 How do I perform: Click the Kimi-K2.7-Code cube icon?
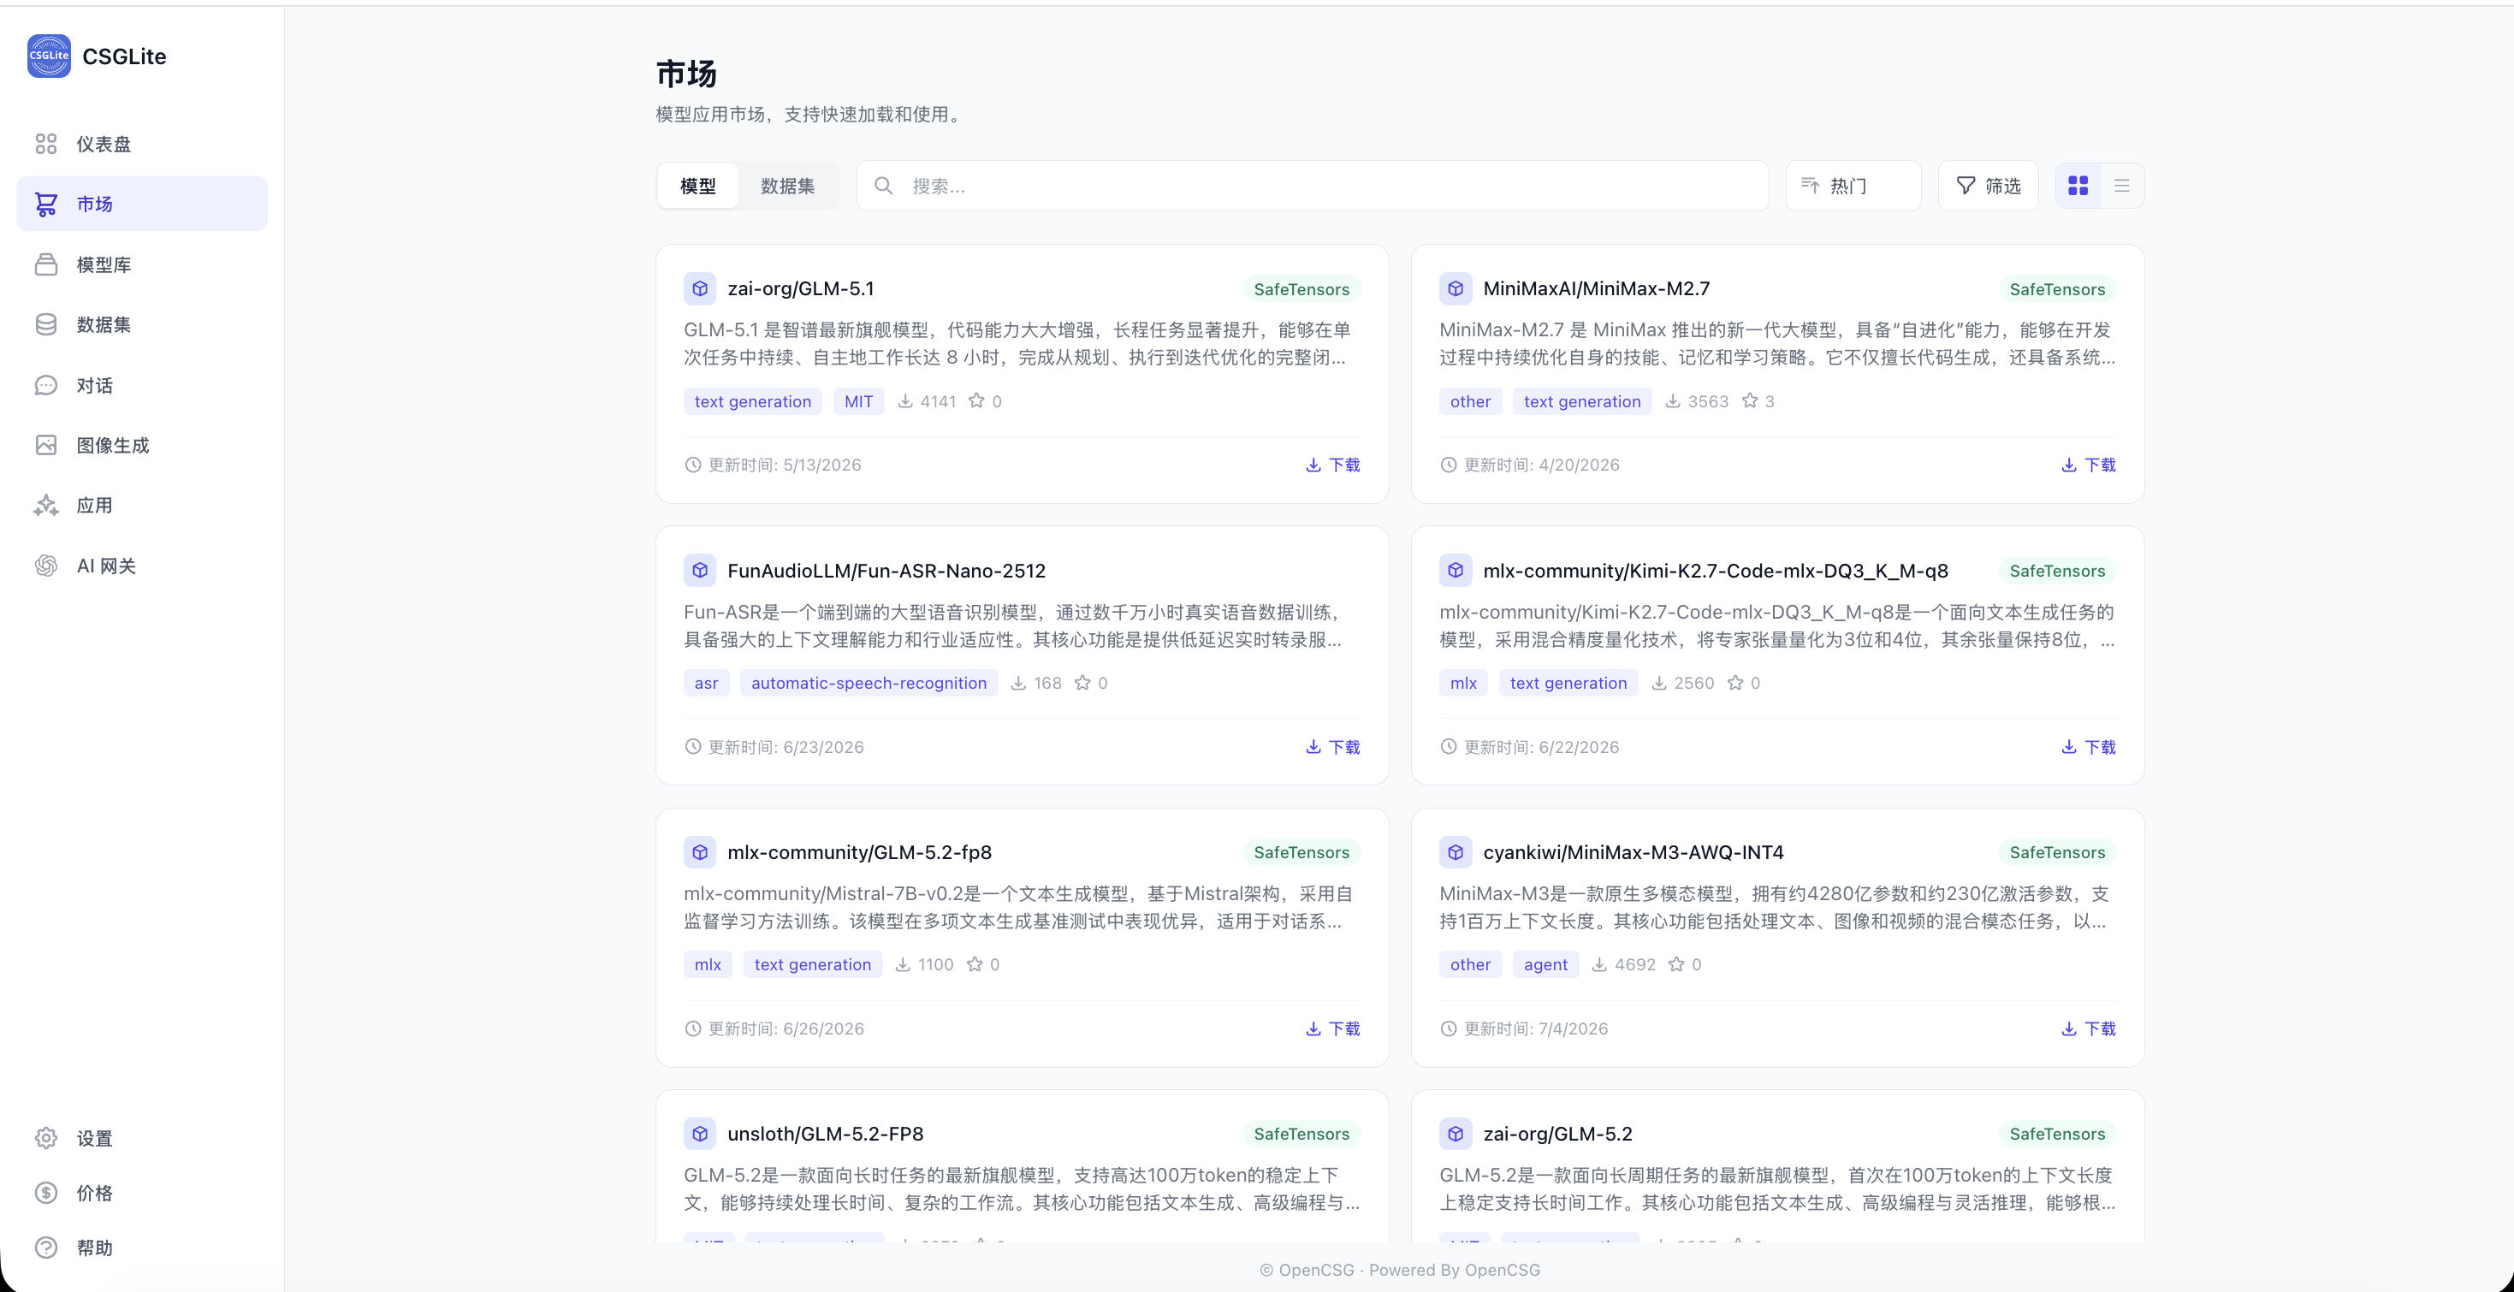click(x=1456, y=571)
